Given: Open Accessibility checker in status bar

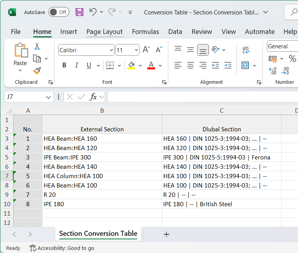Looking at the screenshot, I should (62, 248).
